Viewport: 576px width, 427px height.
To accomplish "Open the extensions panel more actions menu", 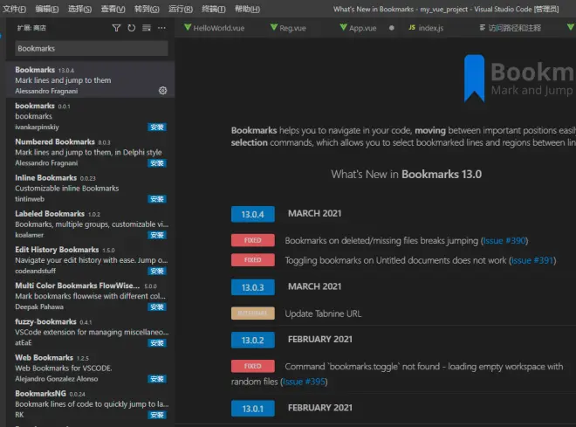I will click(161, 28).
